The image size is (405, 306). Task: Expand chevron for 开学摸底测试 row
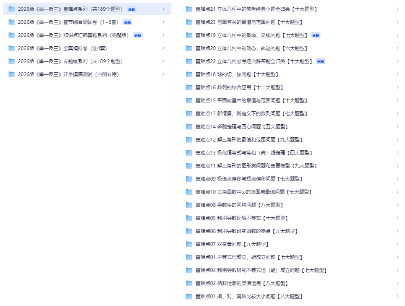click(x=163, y=74)
